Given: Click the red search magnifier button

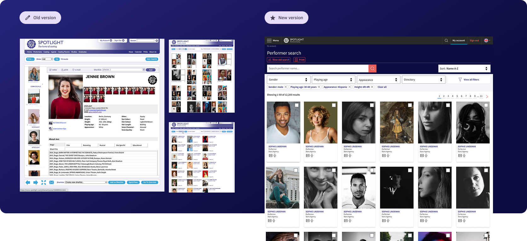Looking at the screenshot, I should [x=372, y=68].
